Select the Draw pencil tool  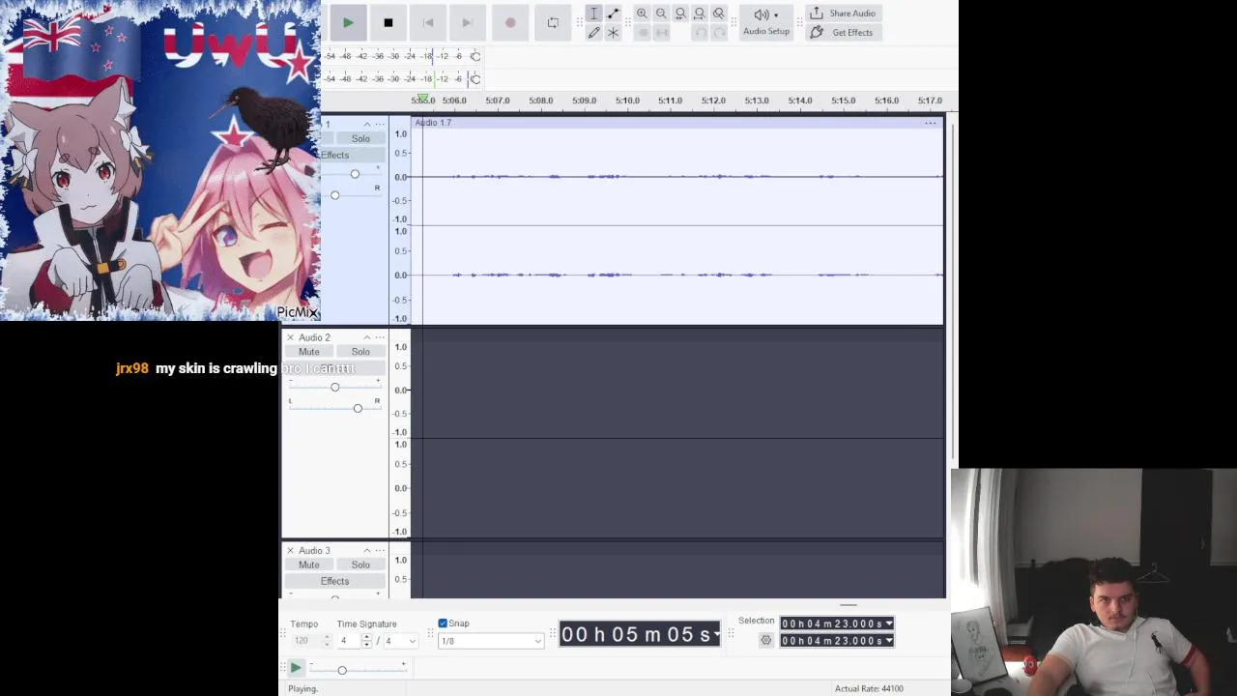(x=593, y=32)
